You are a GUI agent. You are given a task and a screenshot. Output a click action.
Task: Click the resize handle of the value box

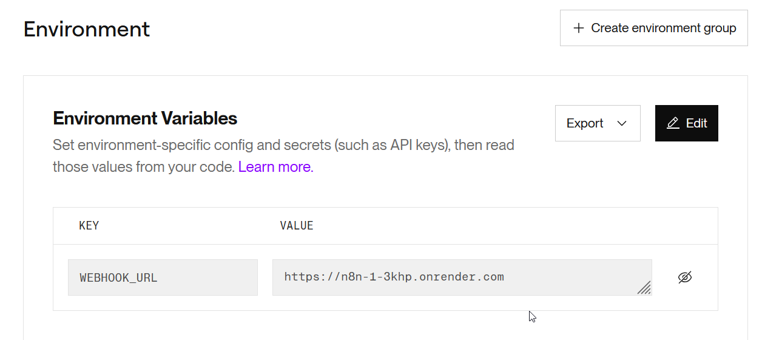644,288
